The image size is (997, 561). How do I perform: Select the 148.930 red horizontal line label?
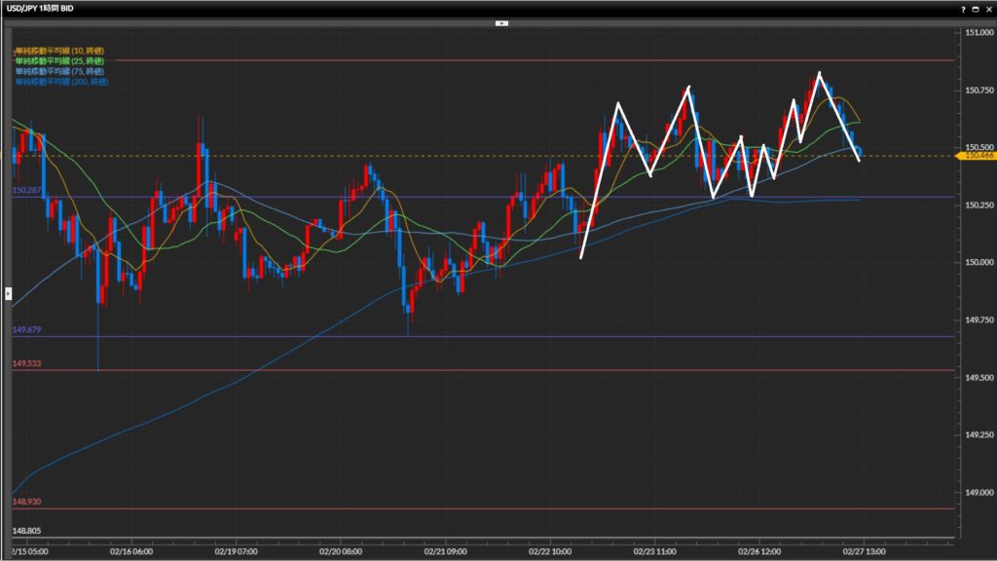coord(25,502)
